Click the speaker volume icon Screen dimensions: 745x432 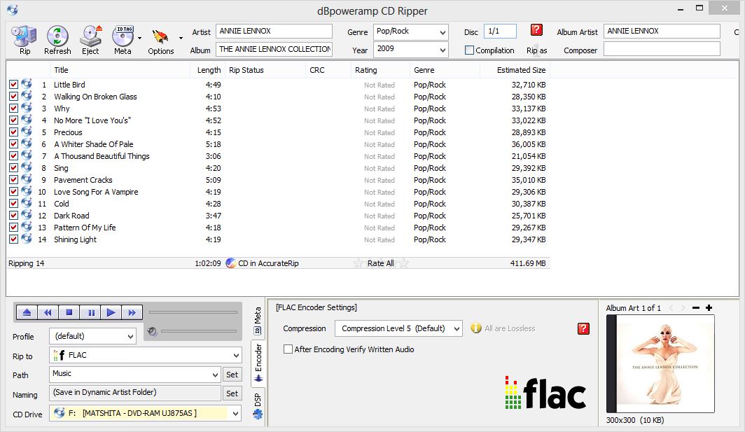(x=152, y=331)
